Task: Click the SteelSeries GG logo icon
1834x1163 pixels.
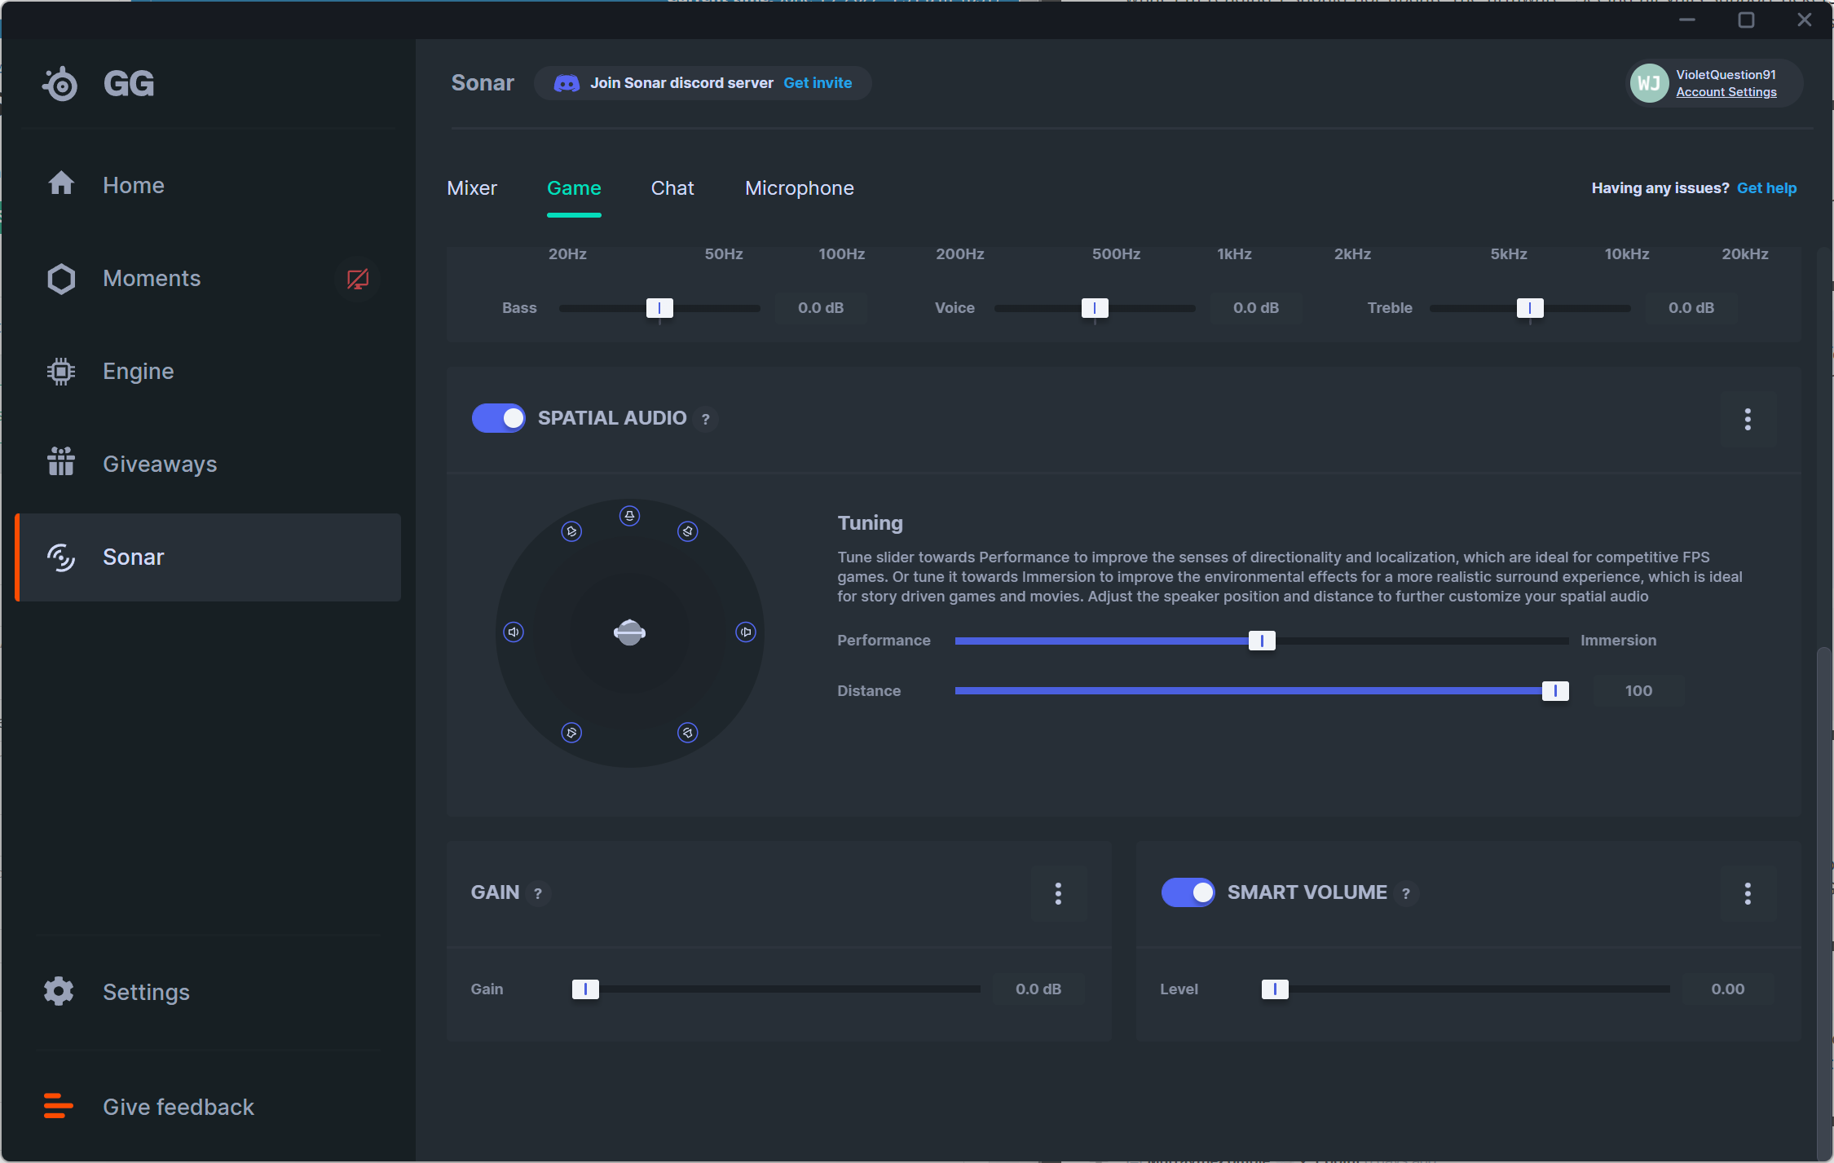Action: tap(60, 84)
